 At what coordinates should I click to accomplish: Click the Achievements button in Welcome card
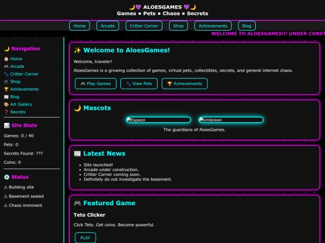pos(185,83)
